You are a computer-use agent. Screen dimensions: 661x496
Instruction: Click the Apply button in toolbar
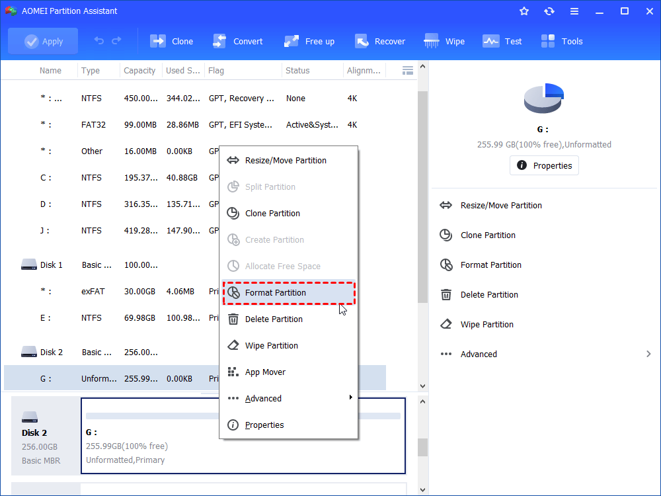[x=43, y=41]
